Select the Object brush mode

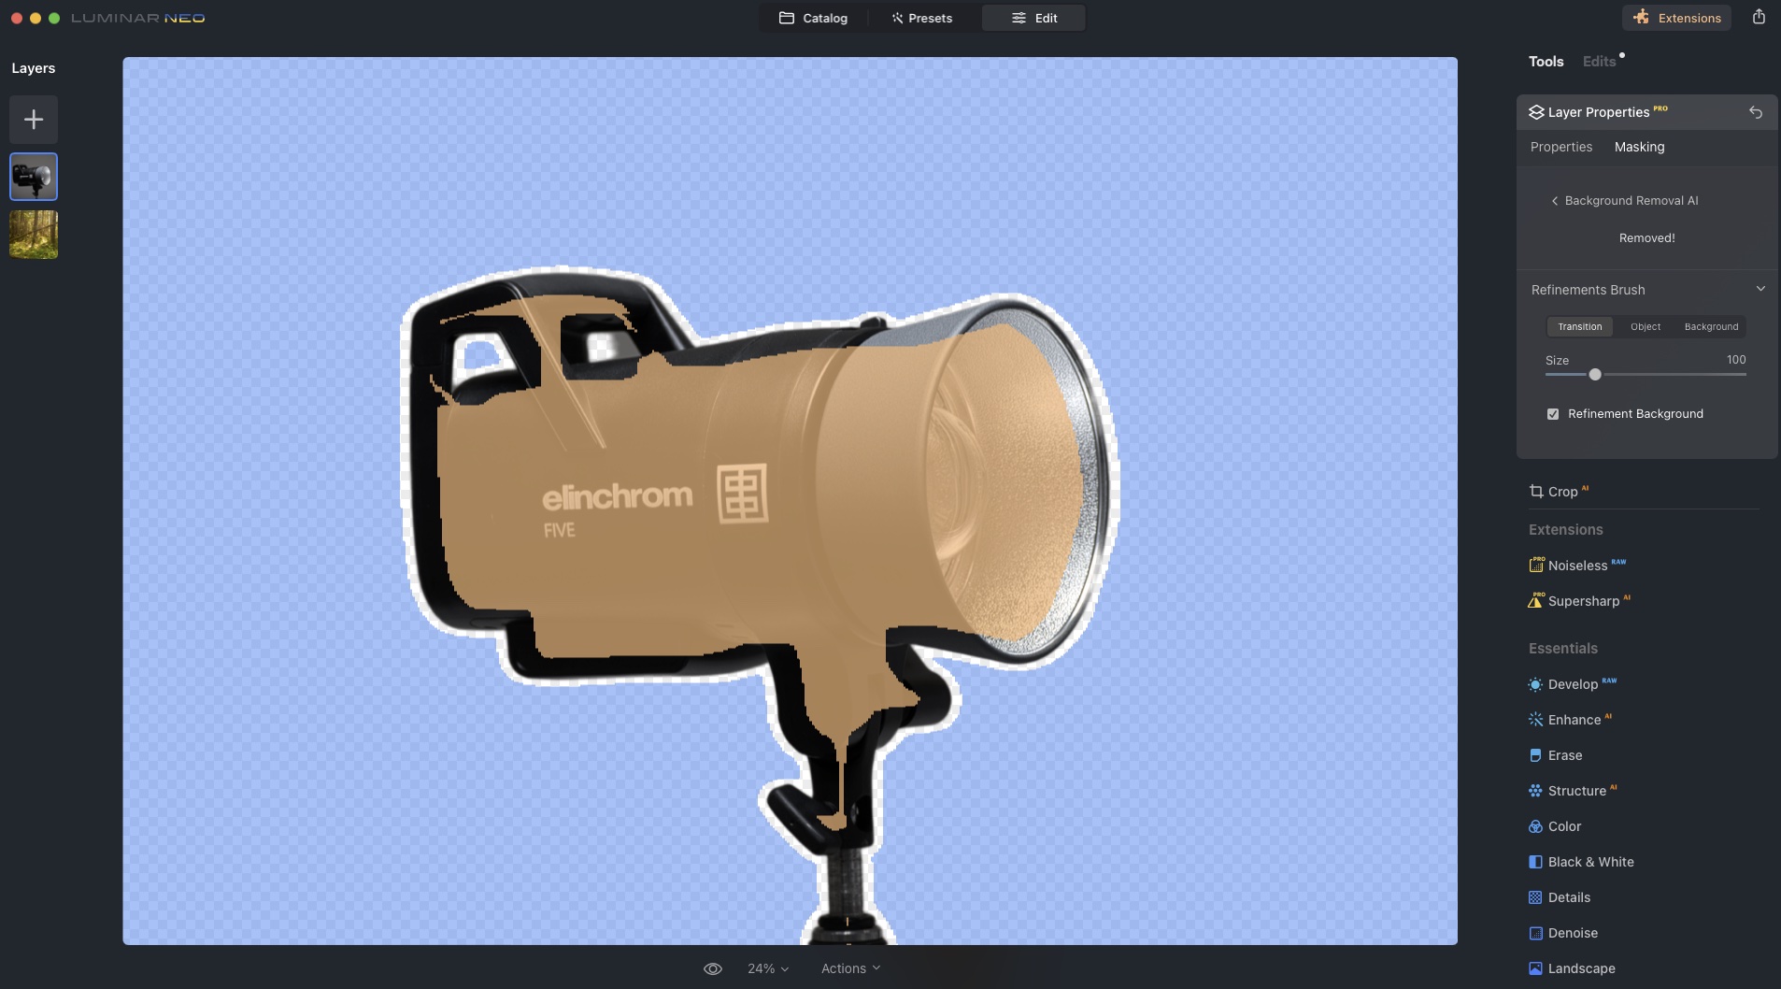1645,327
